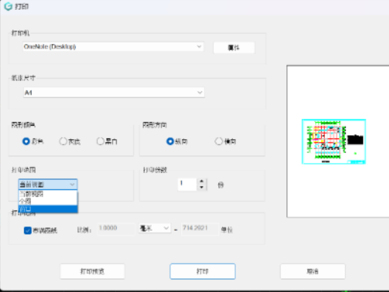Increase print copies with up arrow
Screen dimensions: 389x292
pos(201,181)
